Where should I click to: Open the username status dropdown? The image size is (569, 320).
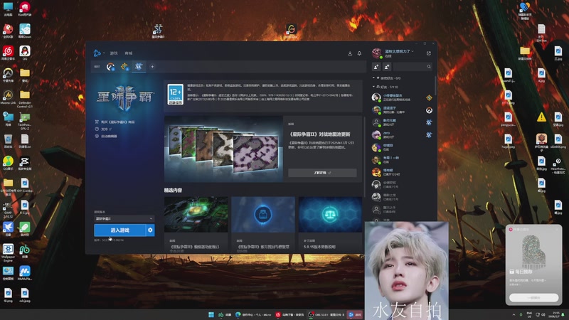[x=399, y=51]
